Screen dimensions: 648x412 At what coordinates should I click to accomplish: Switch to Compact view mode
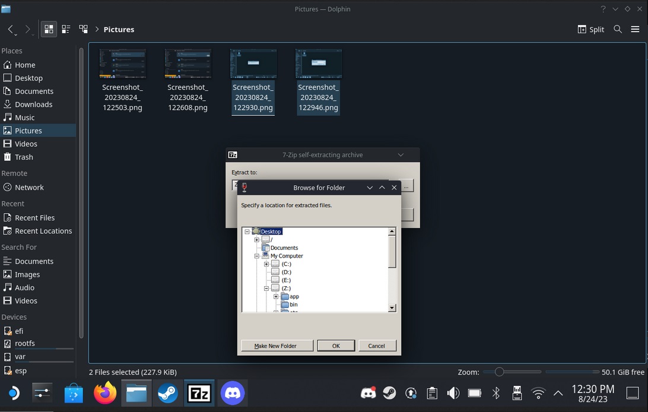(x=66, y=29)
